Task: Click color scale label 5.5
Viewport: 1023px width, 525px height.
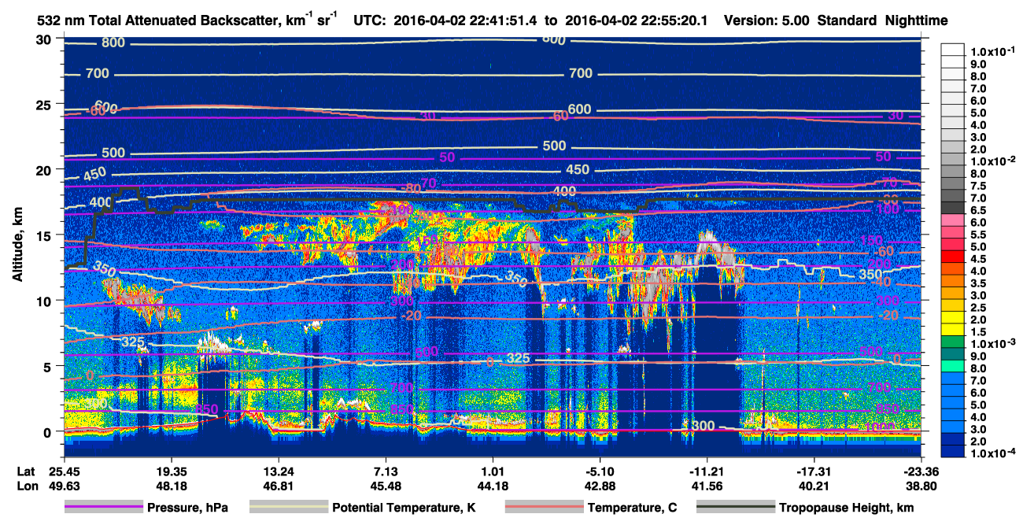Action: pyautogui.click(x=978, y=235)
